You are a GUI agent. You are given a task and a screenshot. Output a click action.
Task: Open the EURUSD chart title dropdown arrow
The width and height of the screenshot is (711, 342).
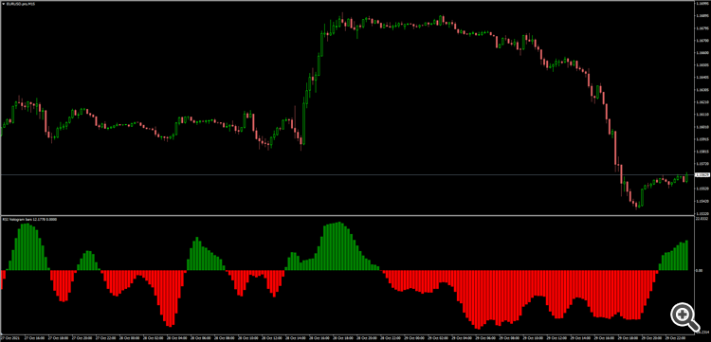pos(3,3)
